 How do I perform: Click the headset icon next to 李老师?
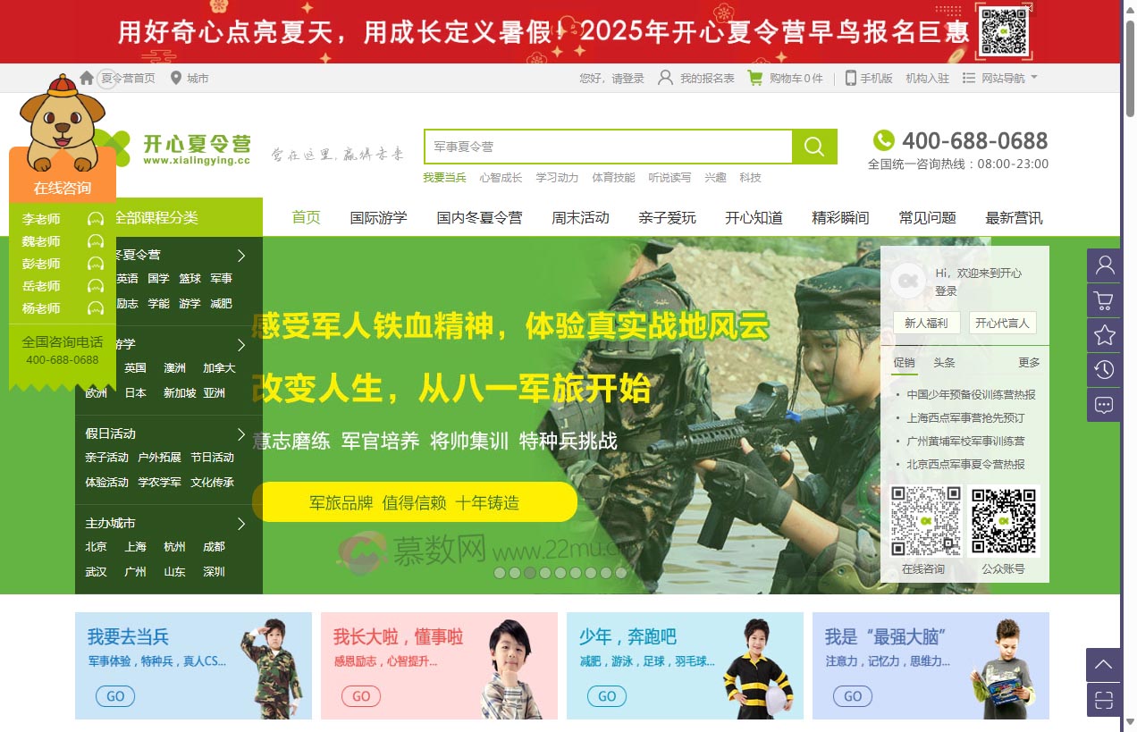tap(95, 218)
